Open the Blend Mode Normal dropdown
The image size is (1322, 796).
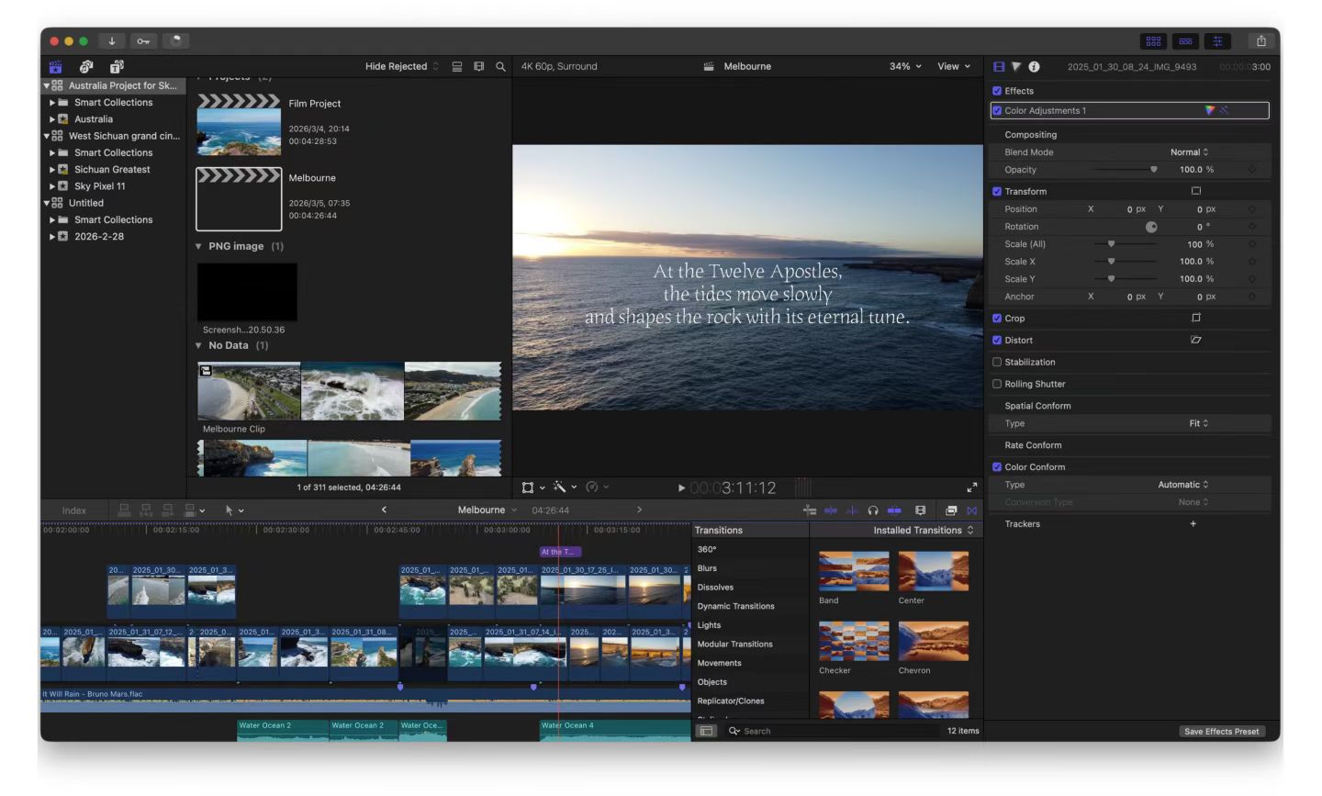click(x=1189, y=152)
